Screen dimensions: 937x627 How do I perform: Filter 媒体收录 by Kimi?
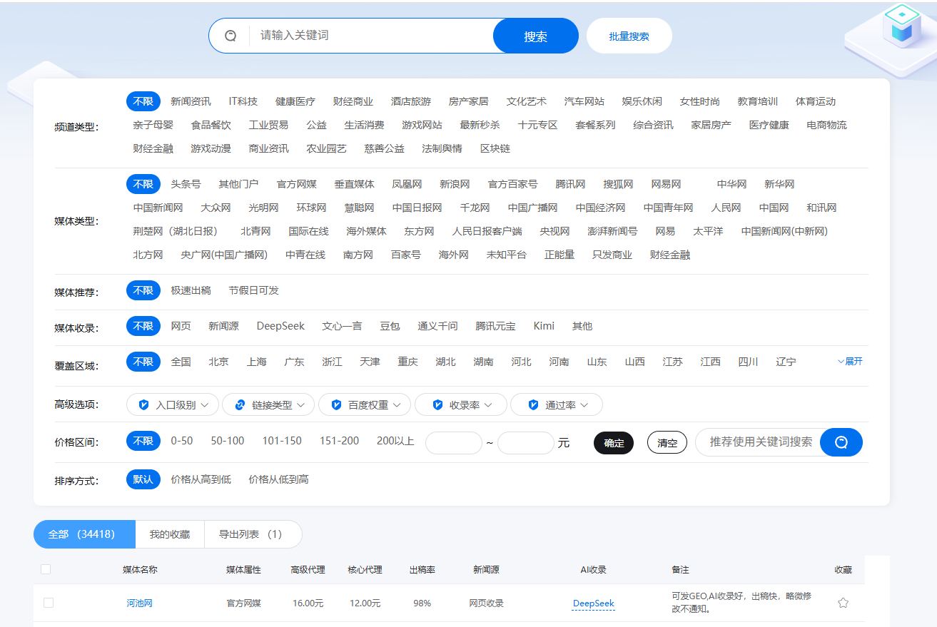544,326
